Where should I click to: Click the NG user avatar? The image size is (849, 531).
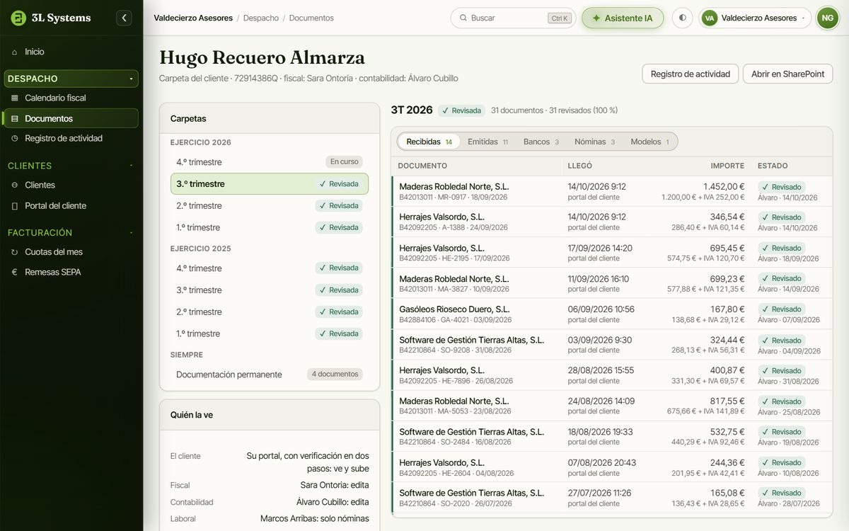click(x=827, y=18)
